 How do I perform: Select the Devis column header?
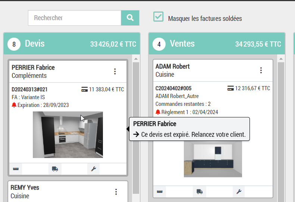point(35,44)
